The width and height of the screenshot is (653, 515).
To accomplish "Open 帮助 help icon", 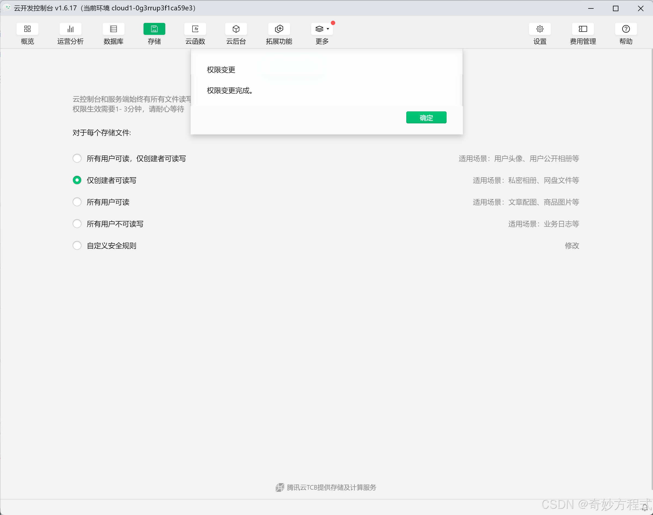I will point(625,29).
